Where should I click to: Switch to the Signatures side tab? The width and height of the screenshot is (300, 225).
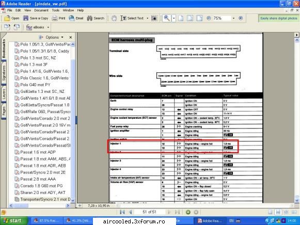pyautogui.click(x=4, y=73)
